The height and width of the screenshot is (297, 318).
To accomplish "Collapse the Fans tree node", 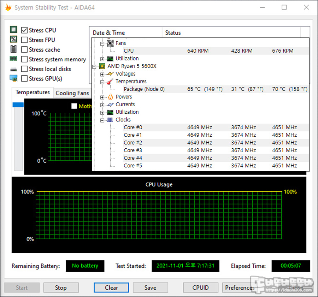I will (102, 43).
